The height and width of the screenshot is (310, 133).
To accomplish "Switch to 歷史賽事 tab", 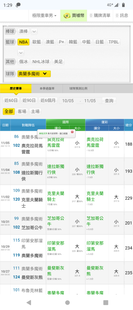I will point(16,89).
